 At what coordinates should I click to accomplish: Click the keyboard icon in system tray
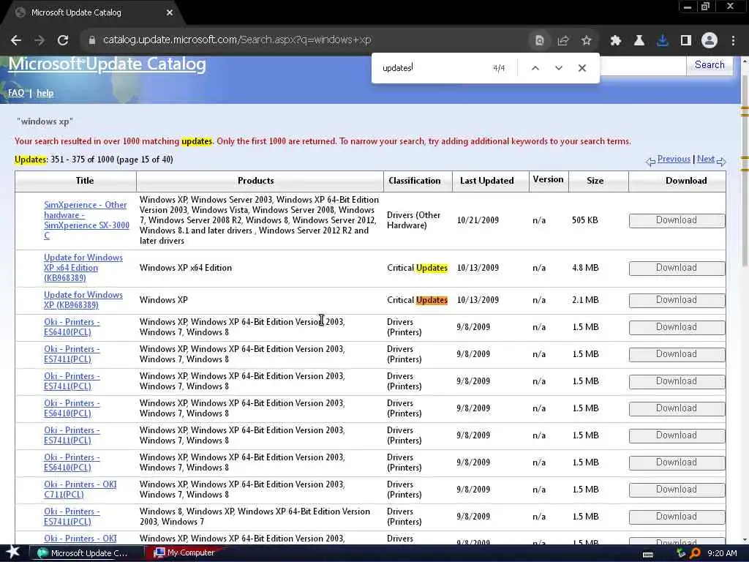[648, 554]
